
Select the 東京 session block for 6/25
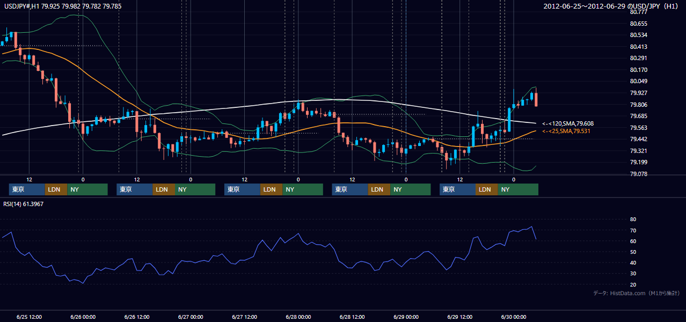(27, 189)
